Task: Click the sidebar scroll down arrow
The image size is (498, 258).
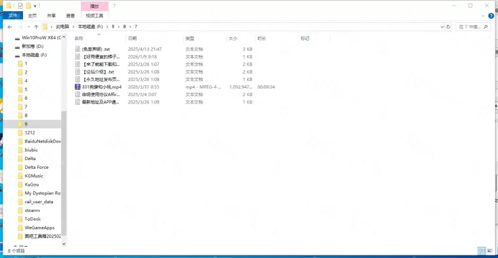Action: click(63, 245)
